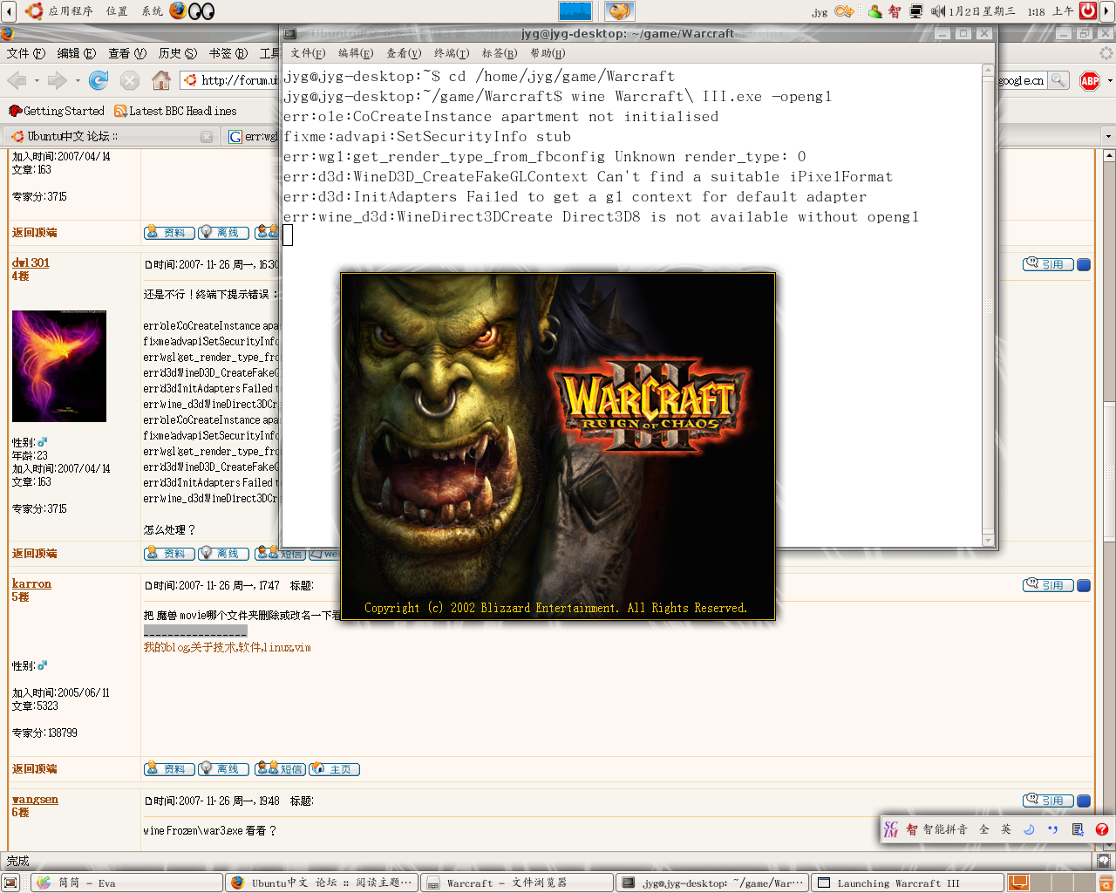The image size is (1116, 893).
Task: Open dw1301 user profile link
Action: tap(31, 262)
